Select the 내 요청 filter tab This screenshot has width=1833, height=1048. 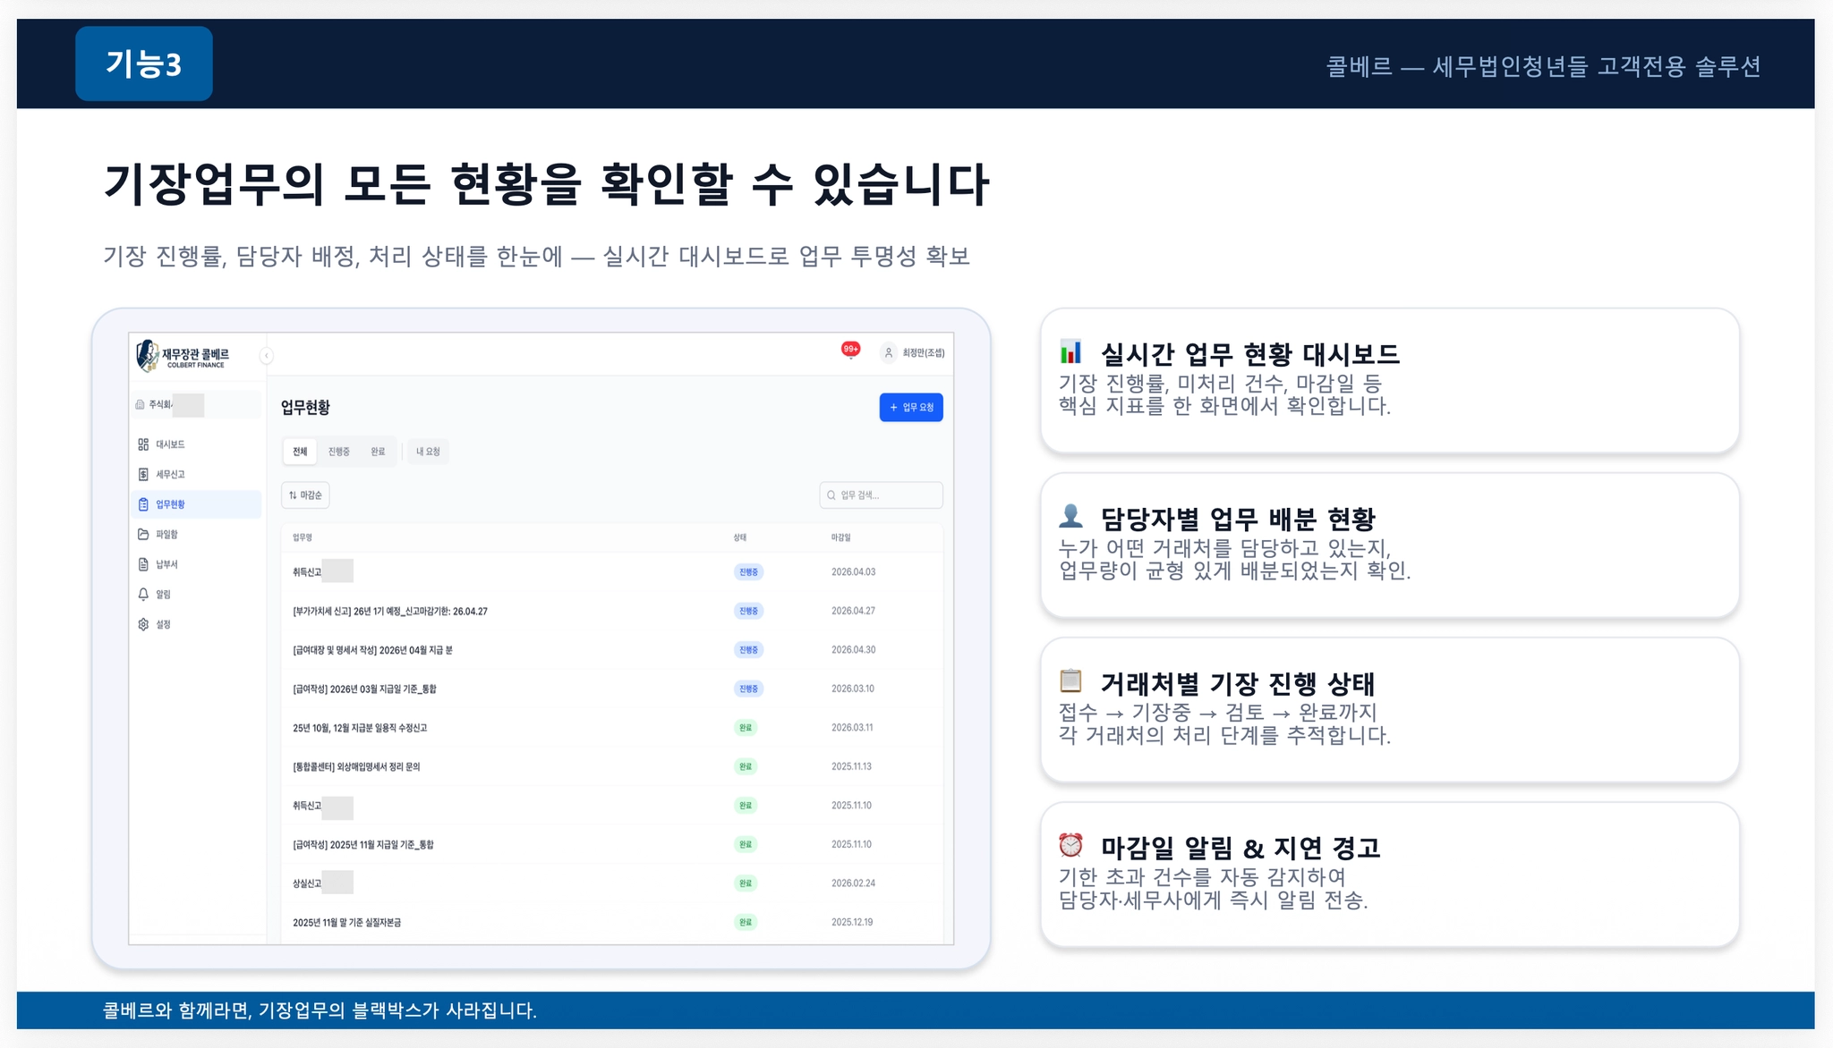tap(428, 452)
